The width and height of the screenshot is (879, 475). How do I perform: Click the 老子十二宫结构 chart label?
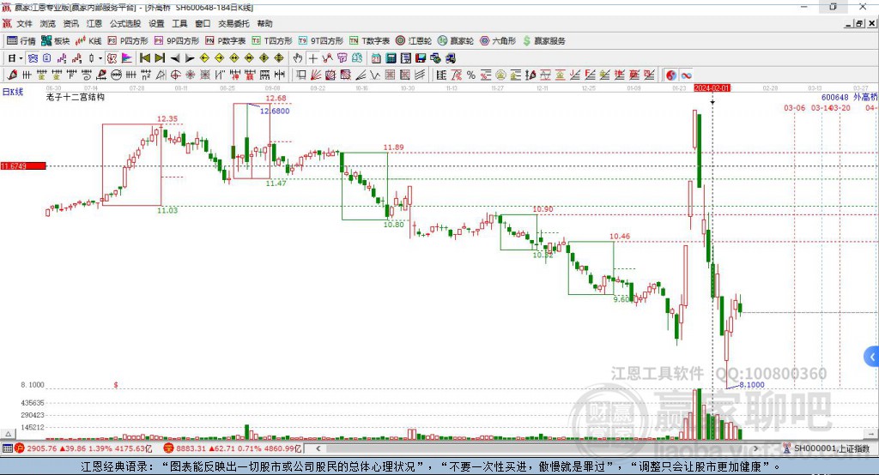(76, 98)
